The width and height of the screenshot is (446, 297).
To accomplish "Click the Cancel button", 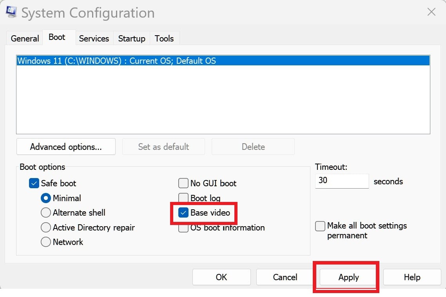I will click(x=285, y=277).
